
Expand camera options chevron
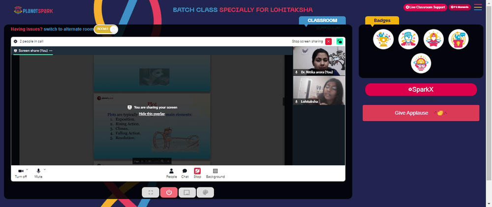pos(27,169)
